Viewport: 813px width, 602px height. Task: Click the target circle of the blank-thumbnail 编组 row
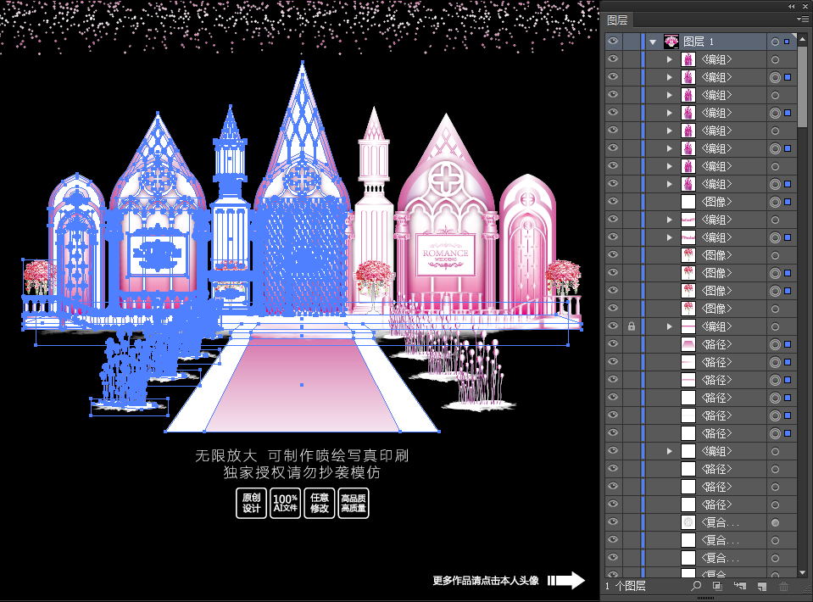(775, 451)
